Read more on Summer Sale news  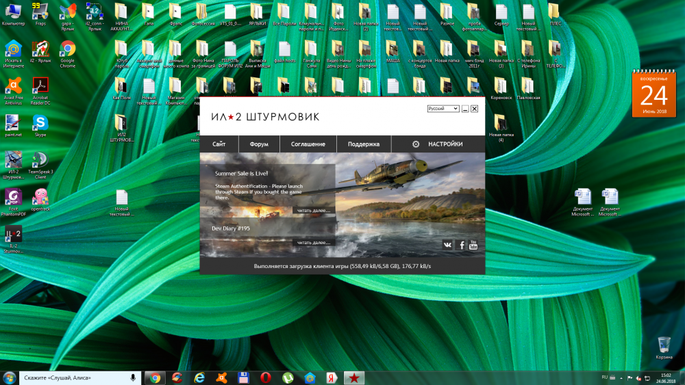(x=314, y=210)
